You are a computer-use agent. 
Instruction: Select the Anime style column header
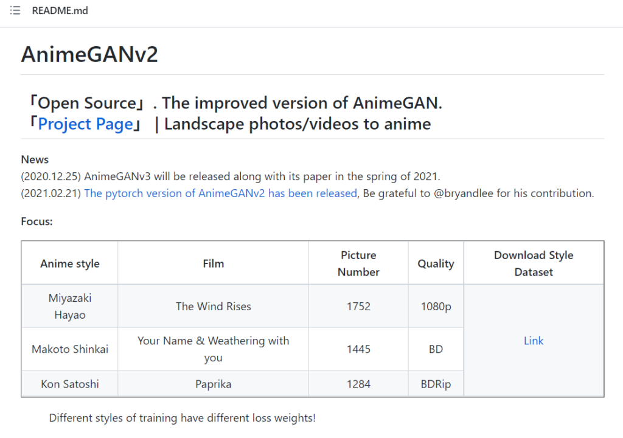[69, 262]
